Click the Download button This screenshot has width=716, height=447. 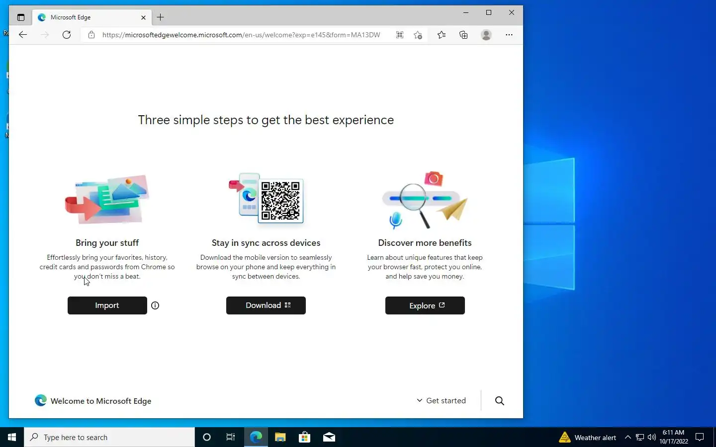[x=266, y=305]
